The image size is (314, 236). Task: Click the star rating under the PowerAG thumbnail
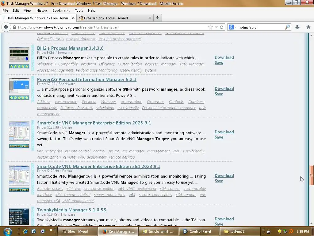(19, 98)
